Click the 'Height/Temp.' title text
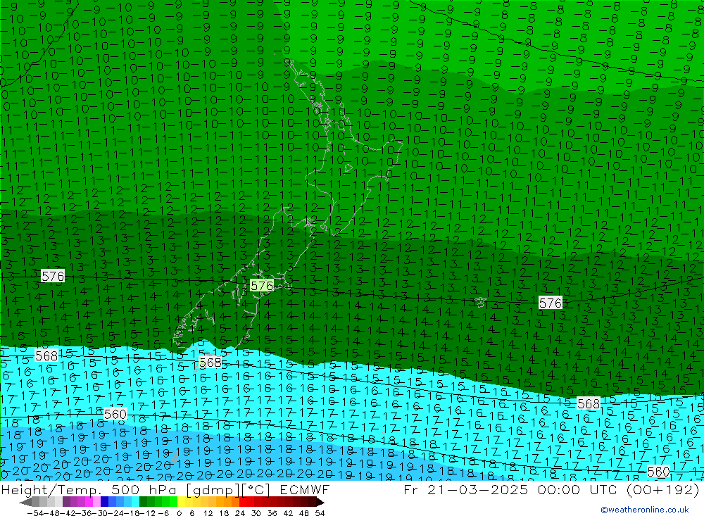The height and width of the screenshot is (516, 704). click(x=51, y=490)
